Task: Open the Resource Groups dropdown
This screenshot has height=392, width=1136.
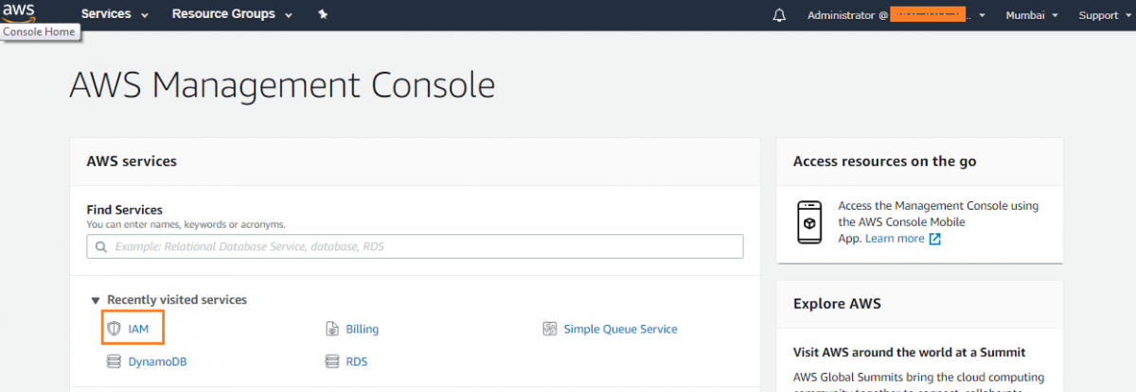Action: coord(232,15)
